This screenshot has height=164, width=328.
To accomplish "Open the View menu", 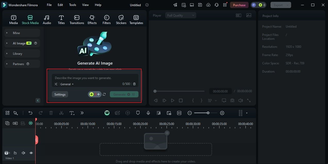I will point(85,5).
